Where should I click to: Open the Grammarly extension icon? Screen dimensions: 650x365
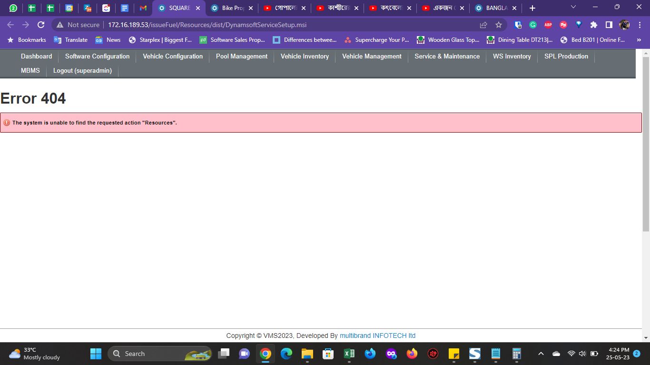point(533,25)
